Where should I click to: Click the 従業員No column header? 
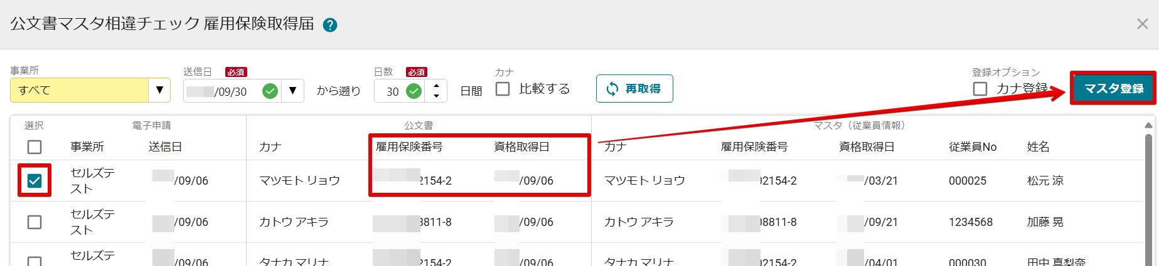pos(973,147)
